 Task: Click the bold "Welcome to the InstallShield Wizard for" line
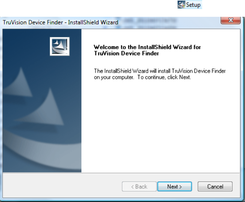coord(147,47)
